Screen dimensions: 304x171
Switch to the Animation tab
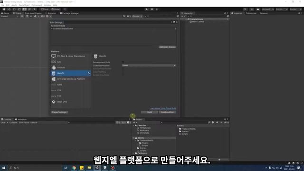[21, 119]
